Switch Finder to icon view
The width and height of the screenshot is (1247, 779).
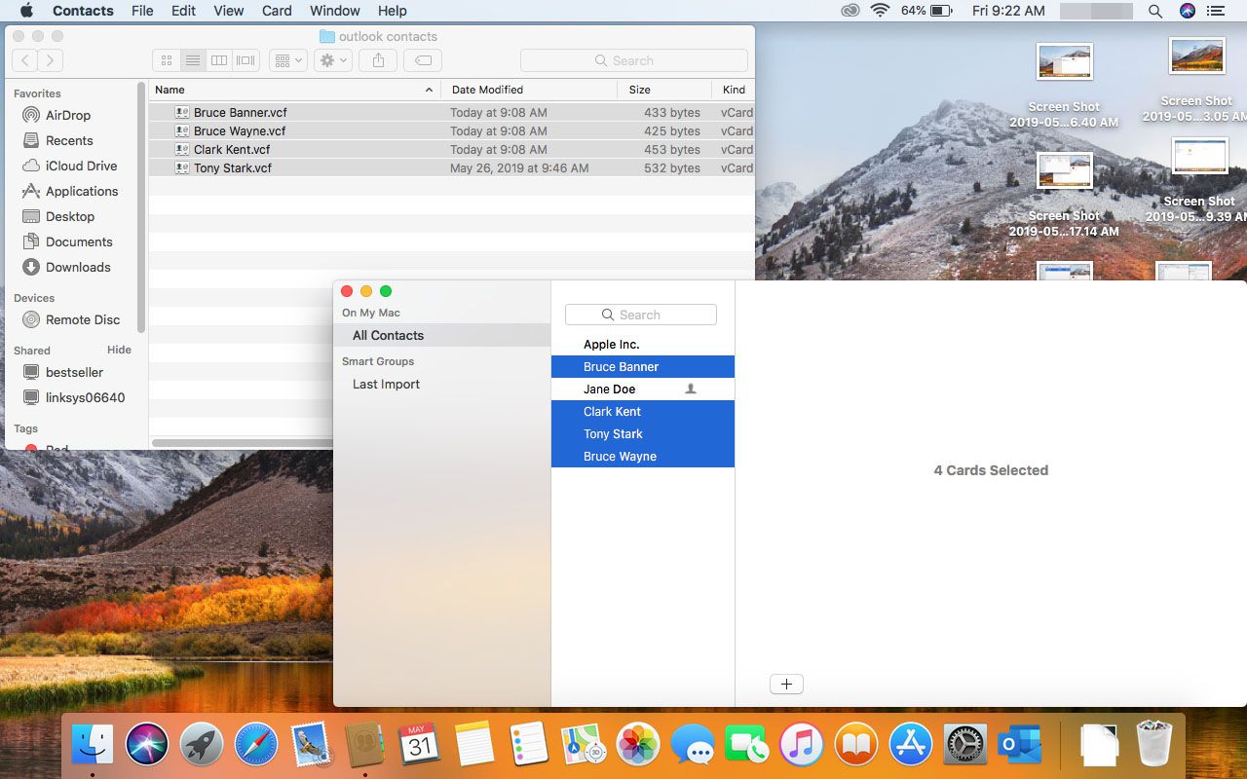click(167, 60)
